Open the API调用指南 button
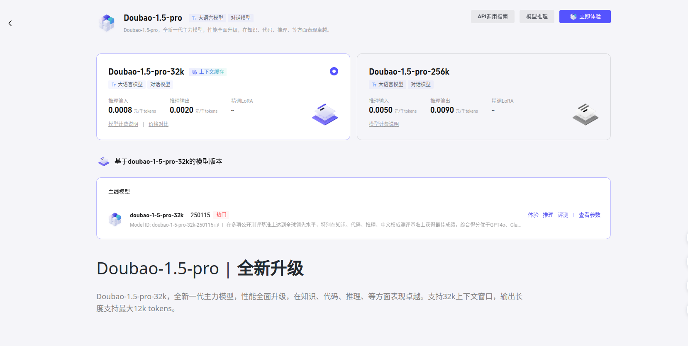The height and width of the screenshot is (346, 688). click(x=493, y=17)
